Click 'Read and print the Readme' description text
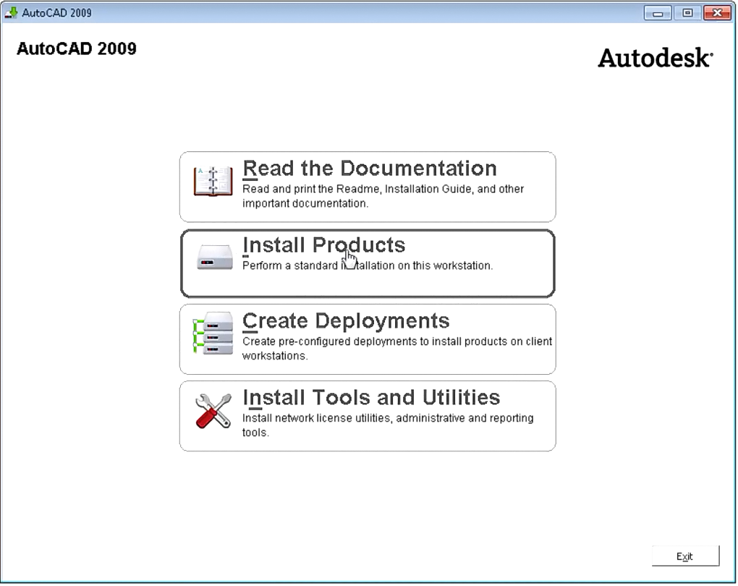Screen dimensions: 738x586 point(383,196)
